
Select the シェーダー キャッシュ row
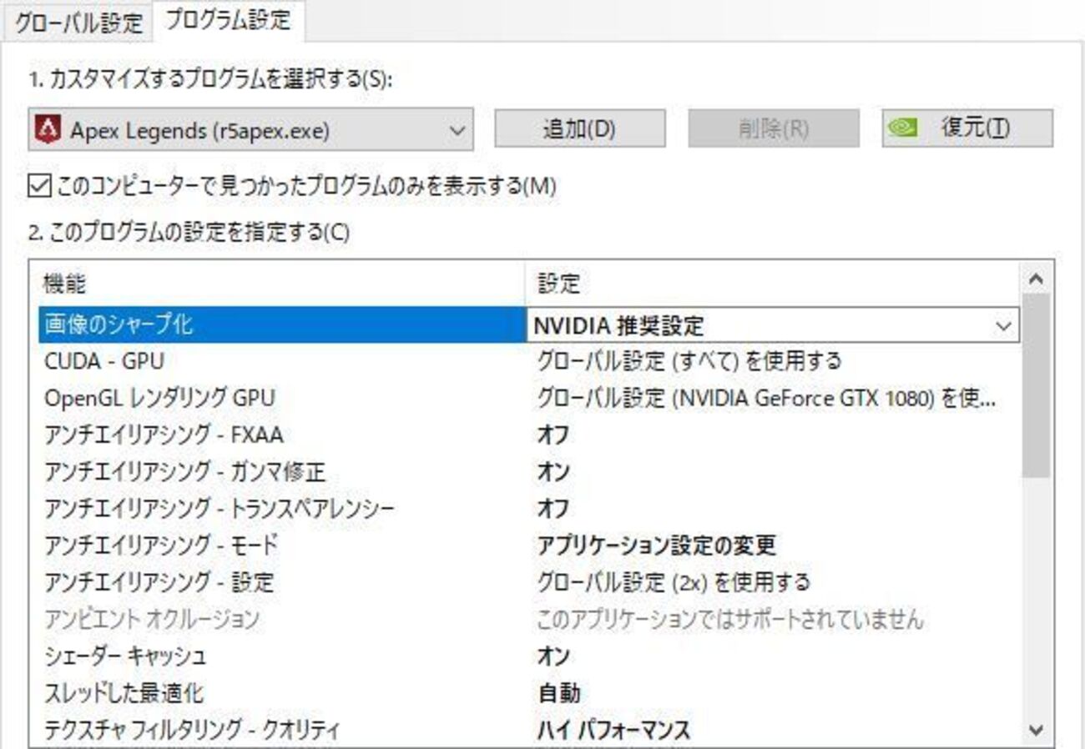point(529,656)
